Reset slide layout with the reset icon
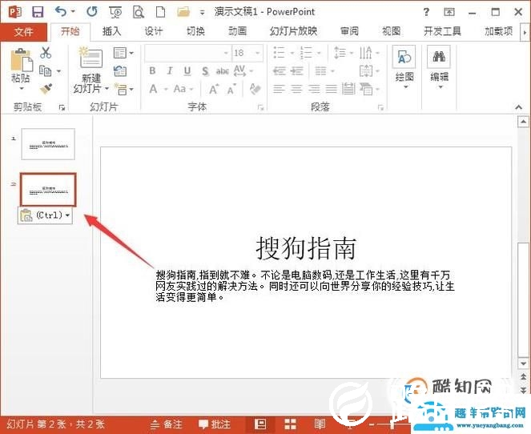The height and width of the screenshot is (434, 531). (x=120, y=71)
